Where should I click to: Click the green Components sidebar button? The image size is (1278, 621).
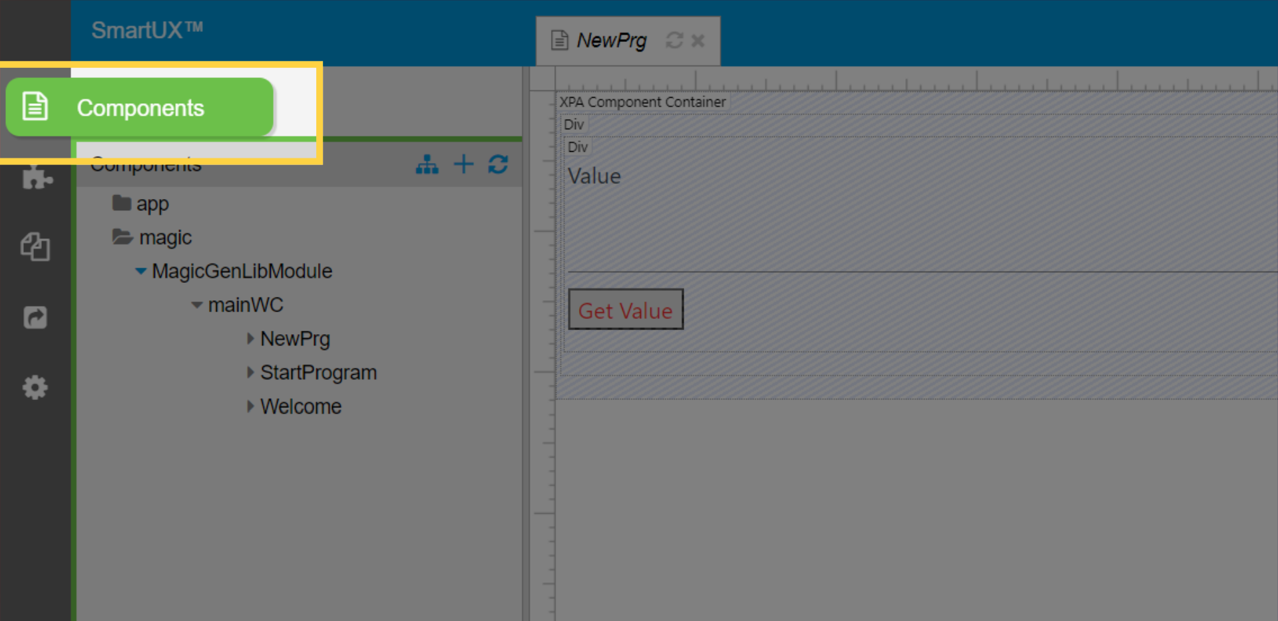tap(139, 108)
